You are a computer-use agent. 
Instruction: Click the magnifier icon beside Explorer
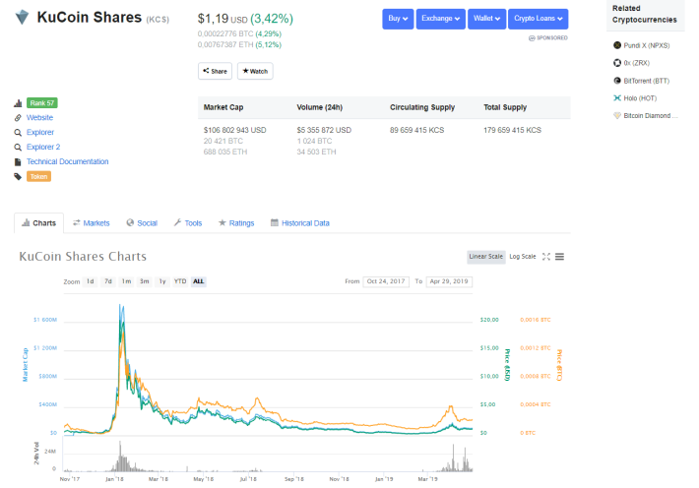pos(18,133)
